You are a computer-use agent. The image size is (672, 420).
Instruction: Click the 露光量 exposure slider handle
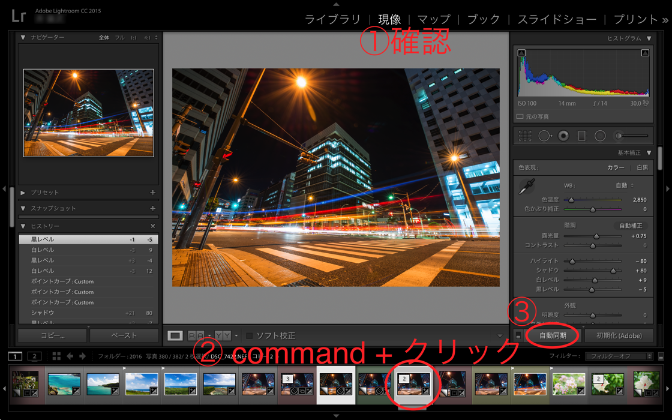[x=596, y=236]
